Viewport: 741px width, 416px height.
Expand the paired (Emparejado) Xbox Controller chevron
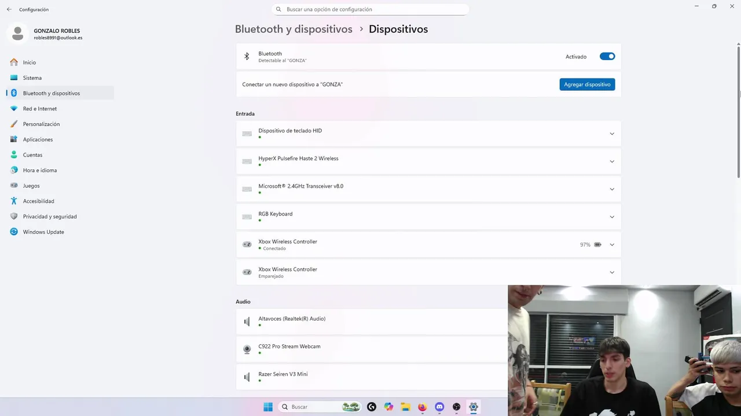click(x=612, y=272)
